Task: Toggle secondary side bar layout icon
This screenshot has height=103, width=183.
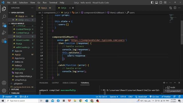Action: click(x=161, y=3)
